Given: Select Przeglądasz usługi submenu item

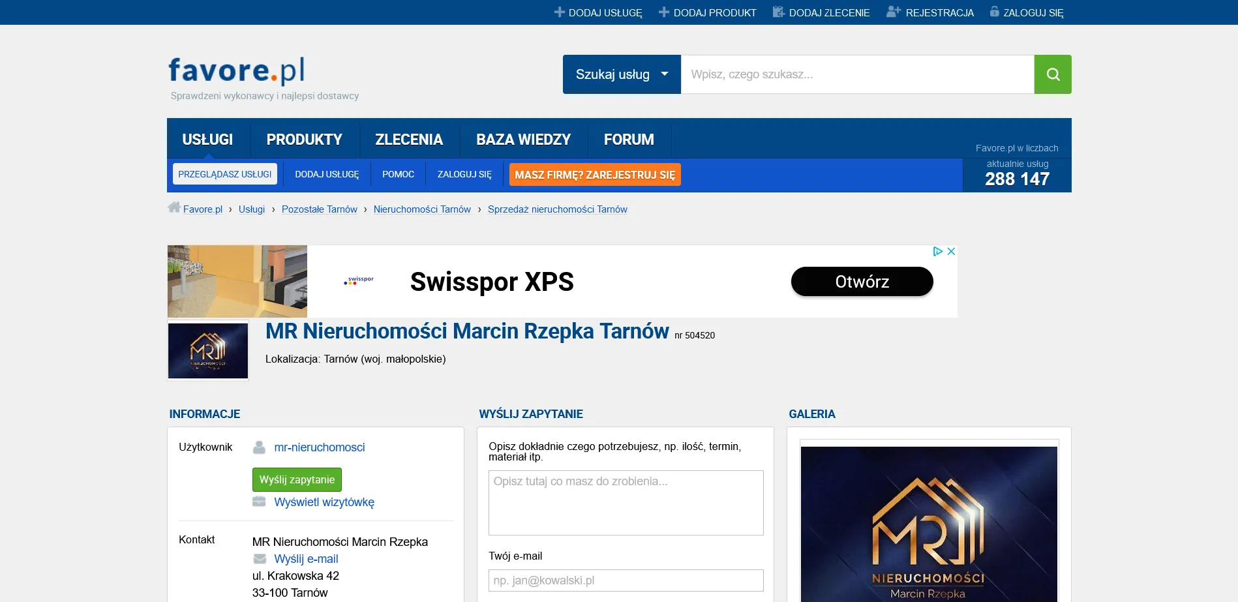Looking at the screenshot, I should tap(225, 174).
